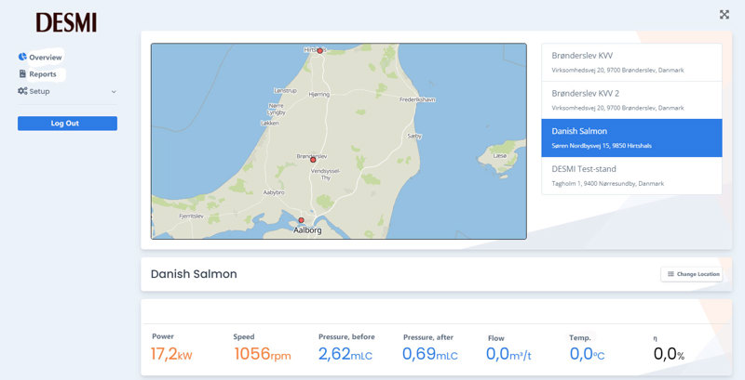
Task: Click the Speed 1056 rpm reading
Action: (x=263, y=354)
